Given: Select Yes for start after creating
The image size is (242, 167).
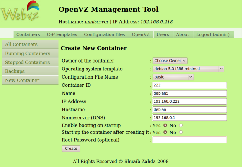Looking at the screenshot, I should coord(165,132).
